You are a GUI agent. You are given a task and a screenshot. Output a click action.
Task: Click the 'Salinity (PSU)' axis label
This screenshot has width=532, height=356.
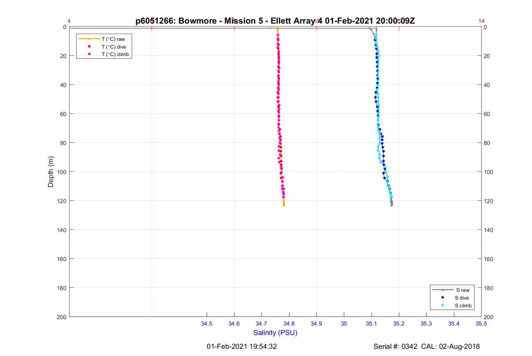click(275, 333)
